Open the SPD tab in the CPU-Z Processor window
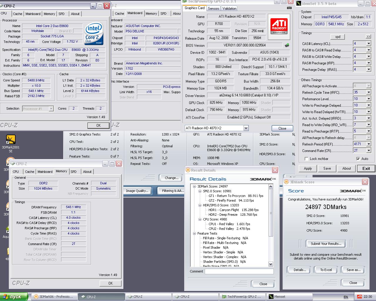376x301 pixels. tap(61, 14)
